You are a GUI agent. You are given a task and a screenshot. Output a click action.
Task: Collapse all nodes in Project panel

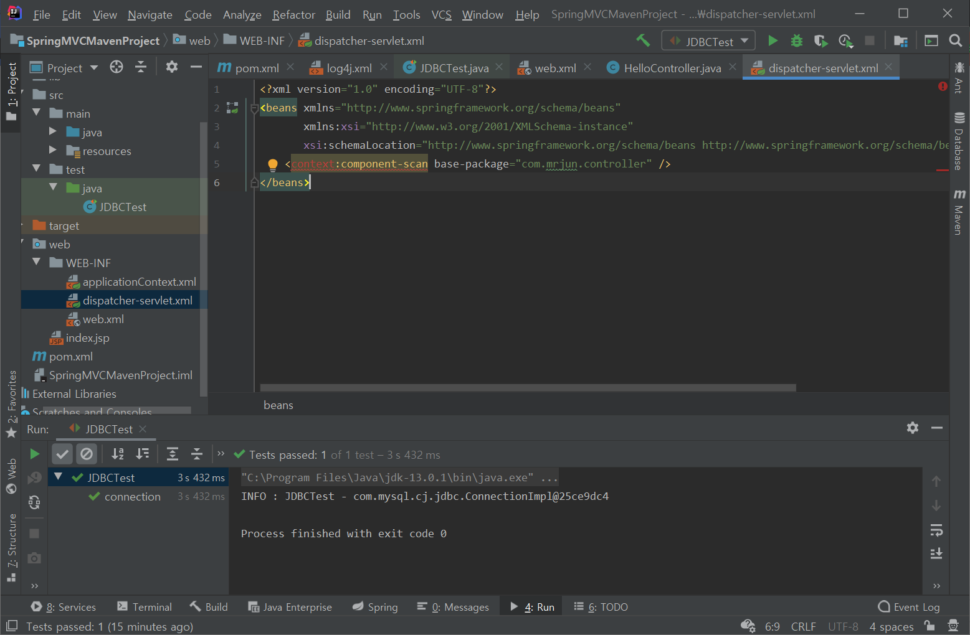(x=141, y=67)
